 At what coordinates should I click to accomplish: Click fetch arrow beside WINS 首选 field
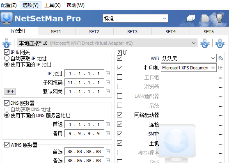[x=108, y=152]
